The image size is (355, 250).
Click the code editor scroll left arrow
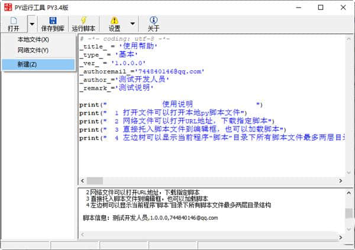tap(82, 181)
